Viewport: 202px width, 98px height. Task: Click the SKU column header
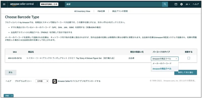click(x=15, y=52)
